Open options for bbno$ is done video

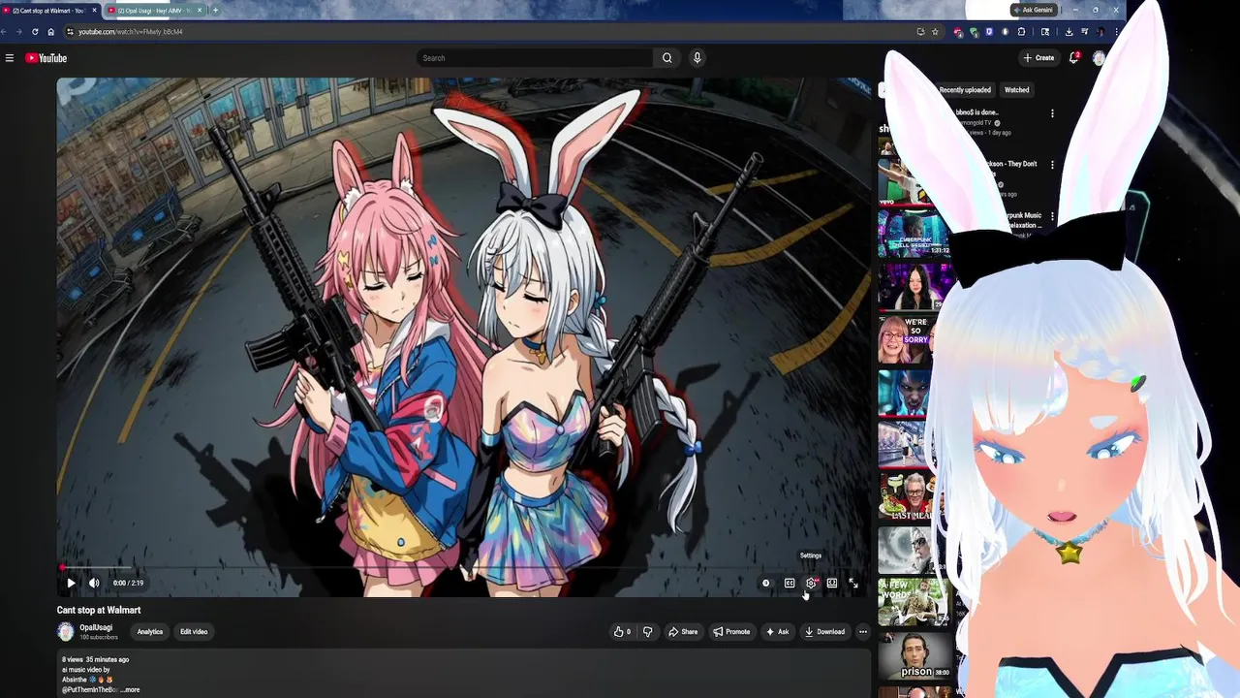click(1052, 113)
